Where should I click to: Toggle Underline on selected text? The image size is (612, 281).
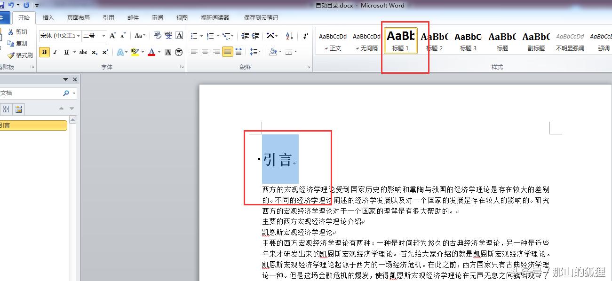(x=66, y=52)
